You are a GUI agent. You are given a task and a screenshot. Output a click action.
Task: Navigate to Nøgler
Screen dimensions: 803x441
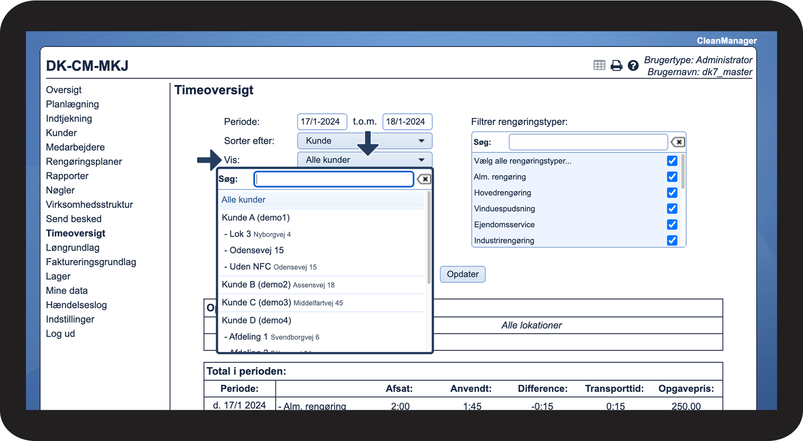(x=60, y=190)
